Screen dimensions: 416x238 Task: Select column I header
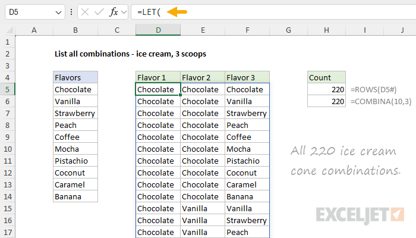point(364,30)
